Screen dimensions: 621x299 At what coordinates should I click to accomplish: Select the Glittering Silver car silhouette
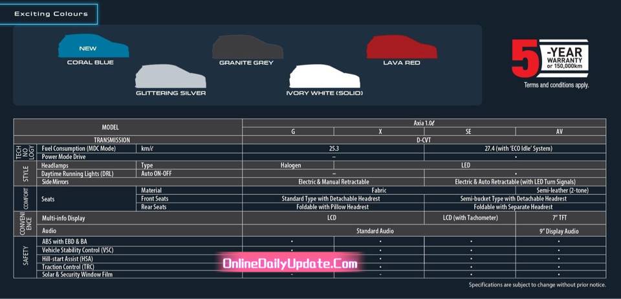point(171,76)
